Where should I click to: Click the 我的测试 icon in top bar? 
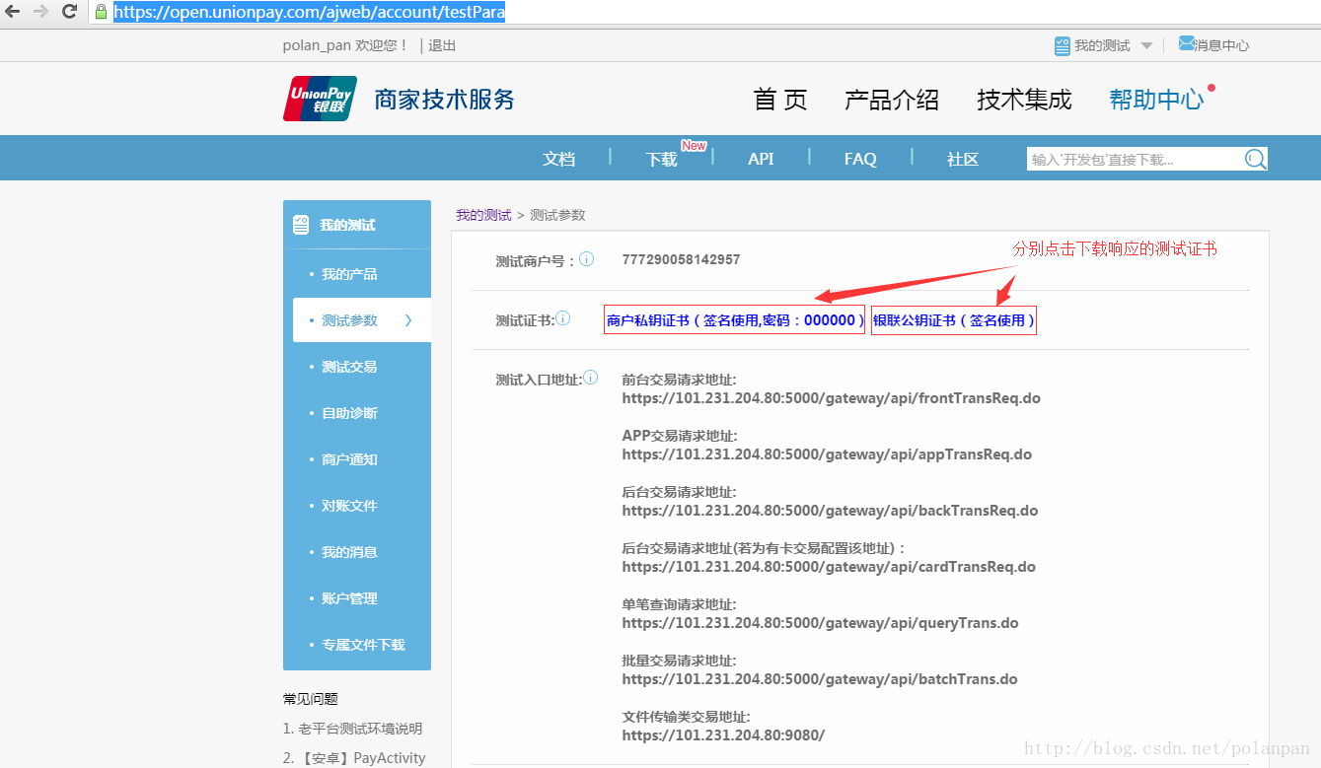pos(1062,45)
